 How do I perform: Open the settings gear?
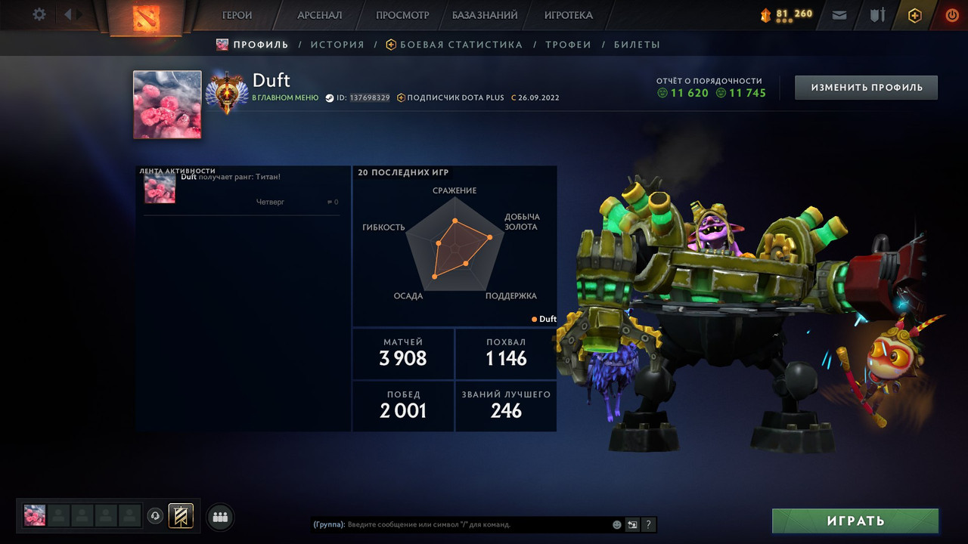click(x=39, y=14)
